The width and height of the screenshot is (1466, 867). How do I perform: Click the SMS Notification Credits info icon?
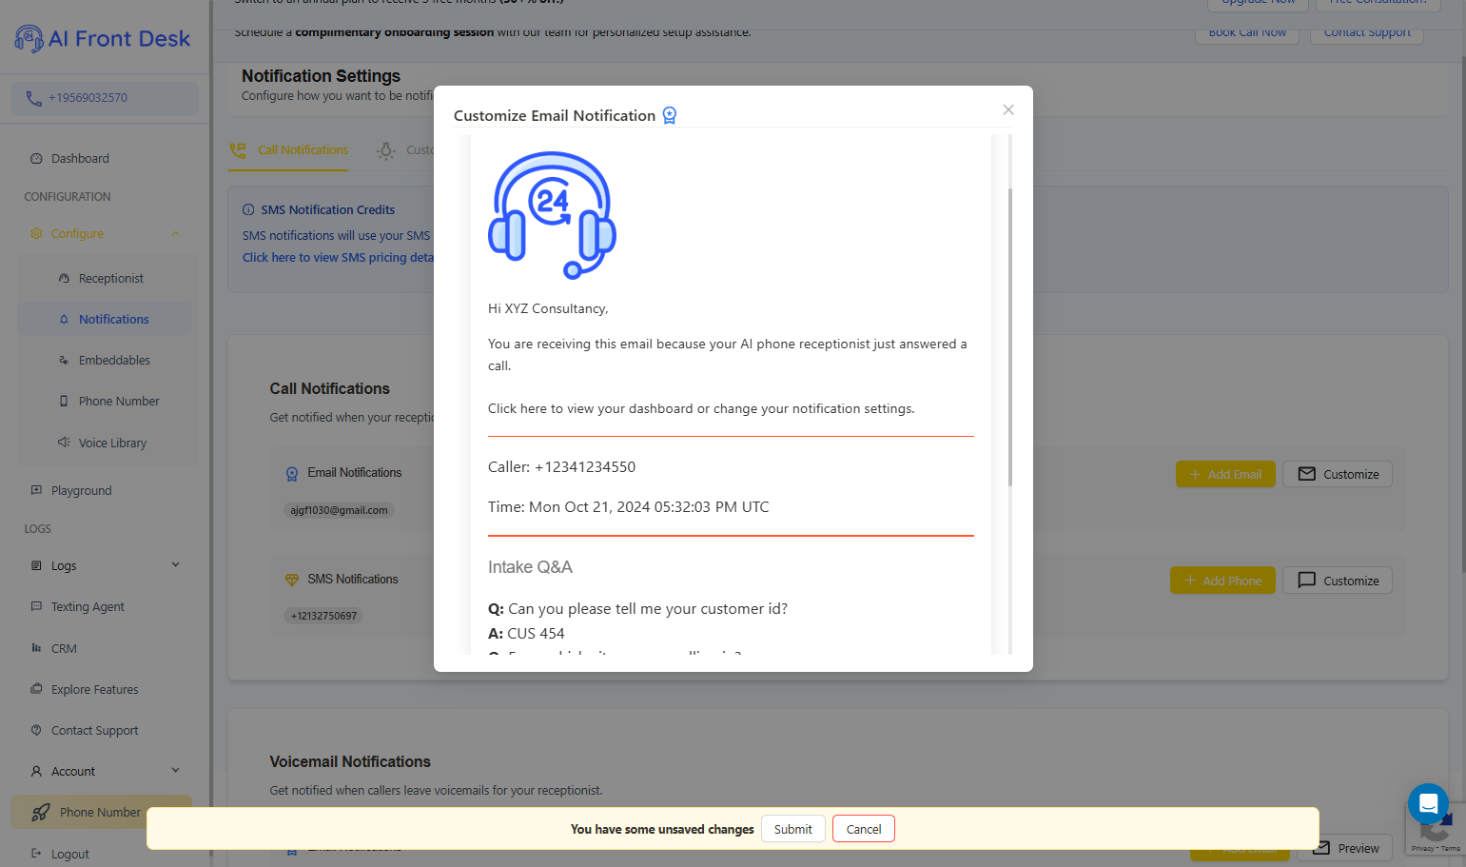coord(248,210)
